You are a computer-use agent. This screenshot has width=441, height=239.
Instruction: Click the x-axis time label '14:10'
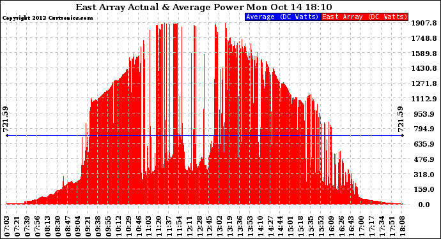[260, 226]
